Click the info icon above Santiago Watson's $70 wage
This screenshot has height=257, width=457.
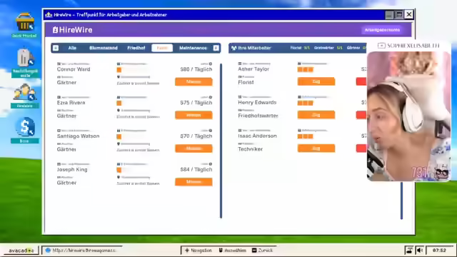(211, 131)
